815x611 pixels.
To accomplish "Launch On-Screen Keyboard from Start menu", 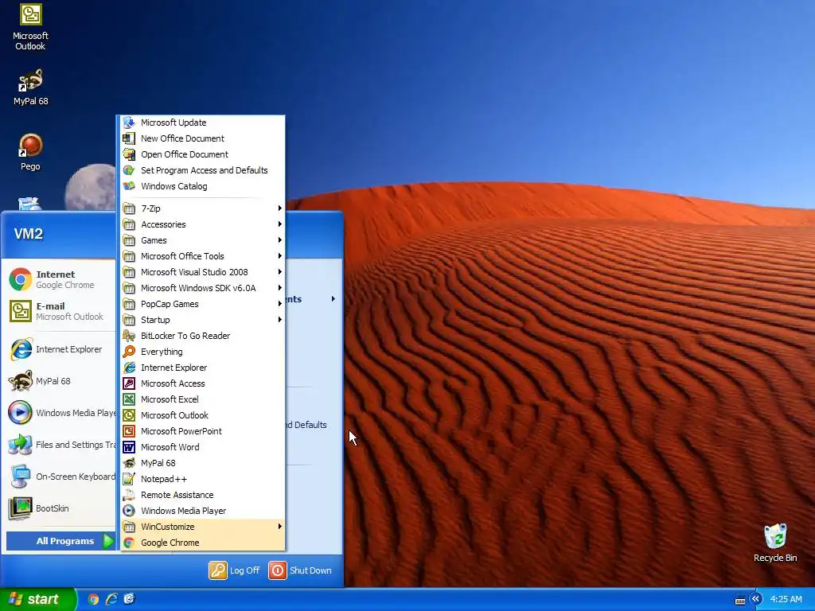I will pyautogui.click(x=60, y=477).
